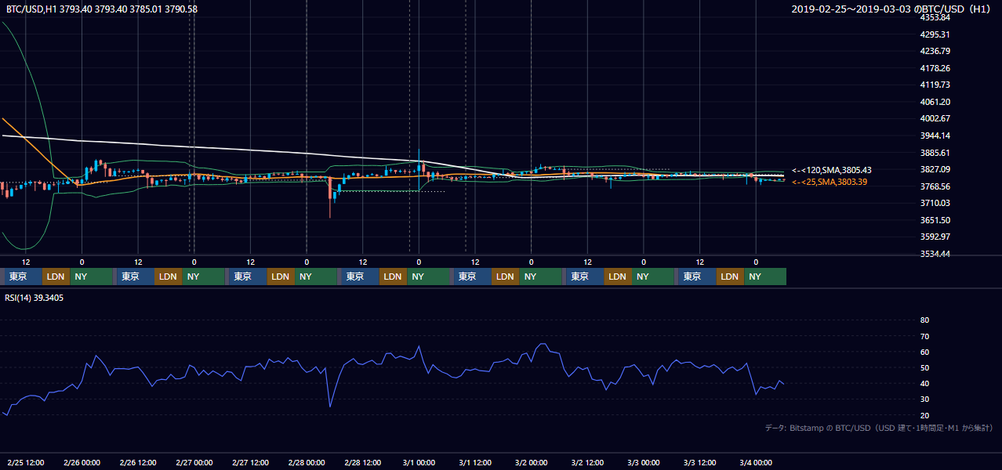
Task: Click the 3710.03 price axis label
Action: (x=935, y=203)
